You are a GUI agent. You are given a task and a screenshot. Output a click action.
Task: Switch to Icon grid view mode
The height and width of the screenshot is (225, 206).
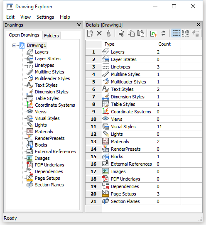[x=186, y=33]
